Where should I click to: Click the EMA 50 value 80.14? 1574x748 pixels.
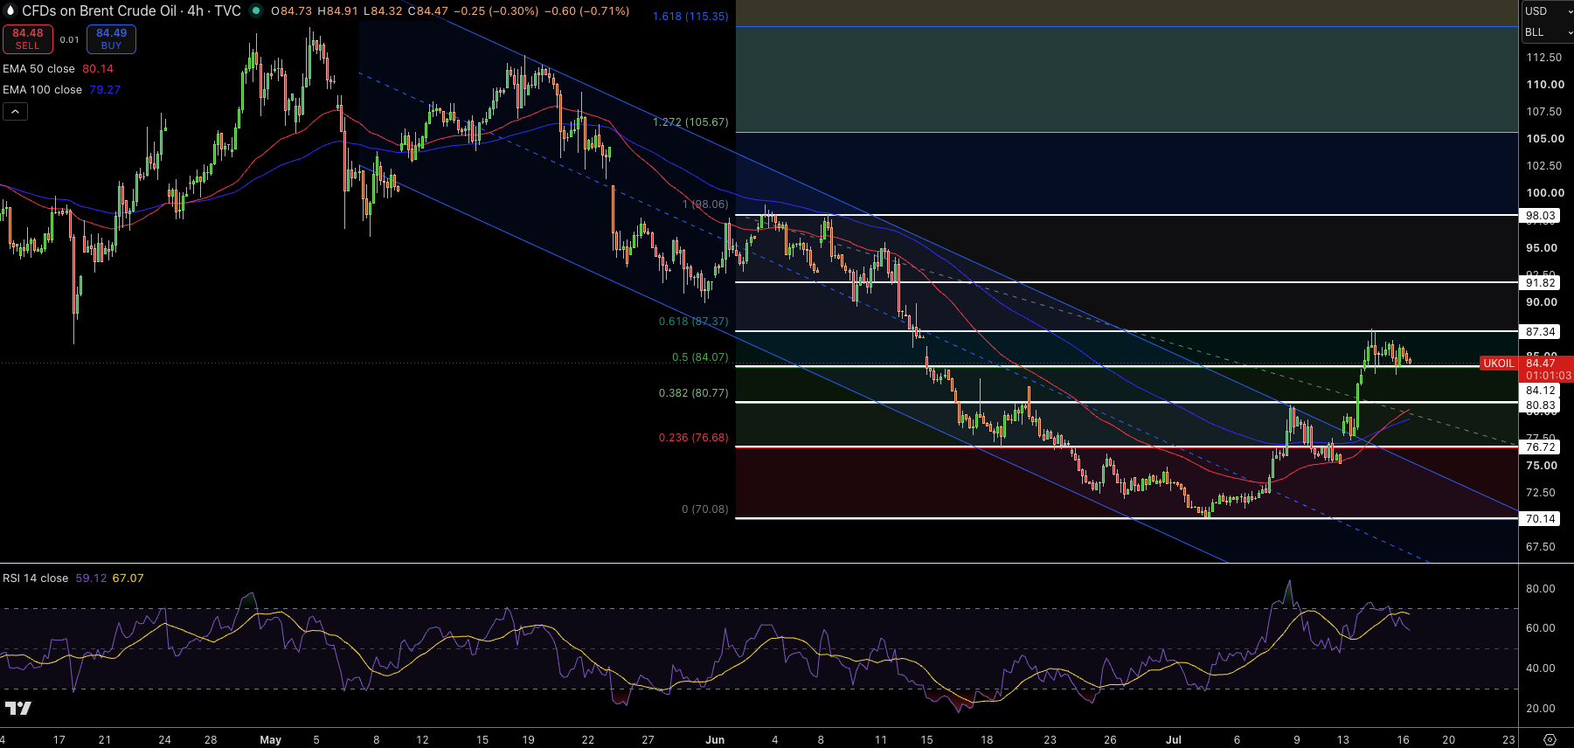[98, 69]
